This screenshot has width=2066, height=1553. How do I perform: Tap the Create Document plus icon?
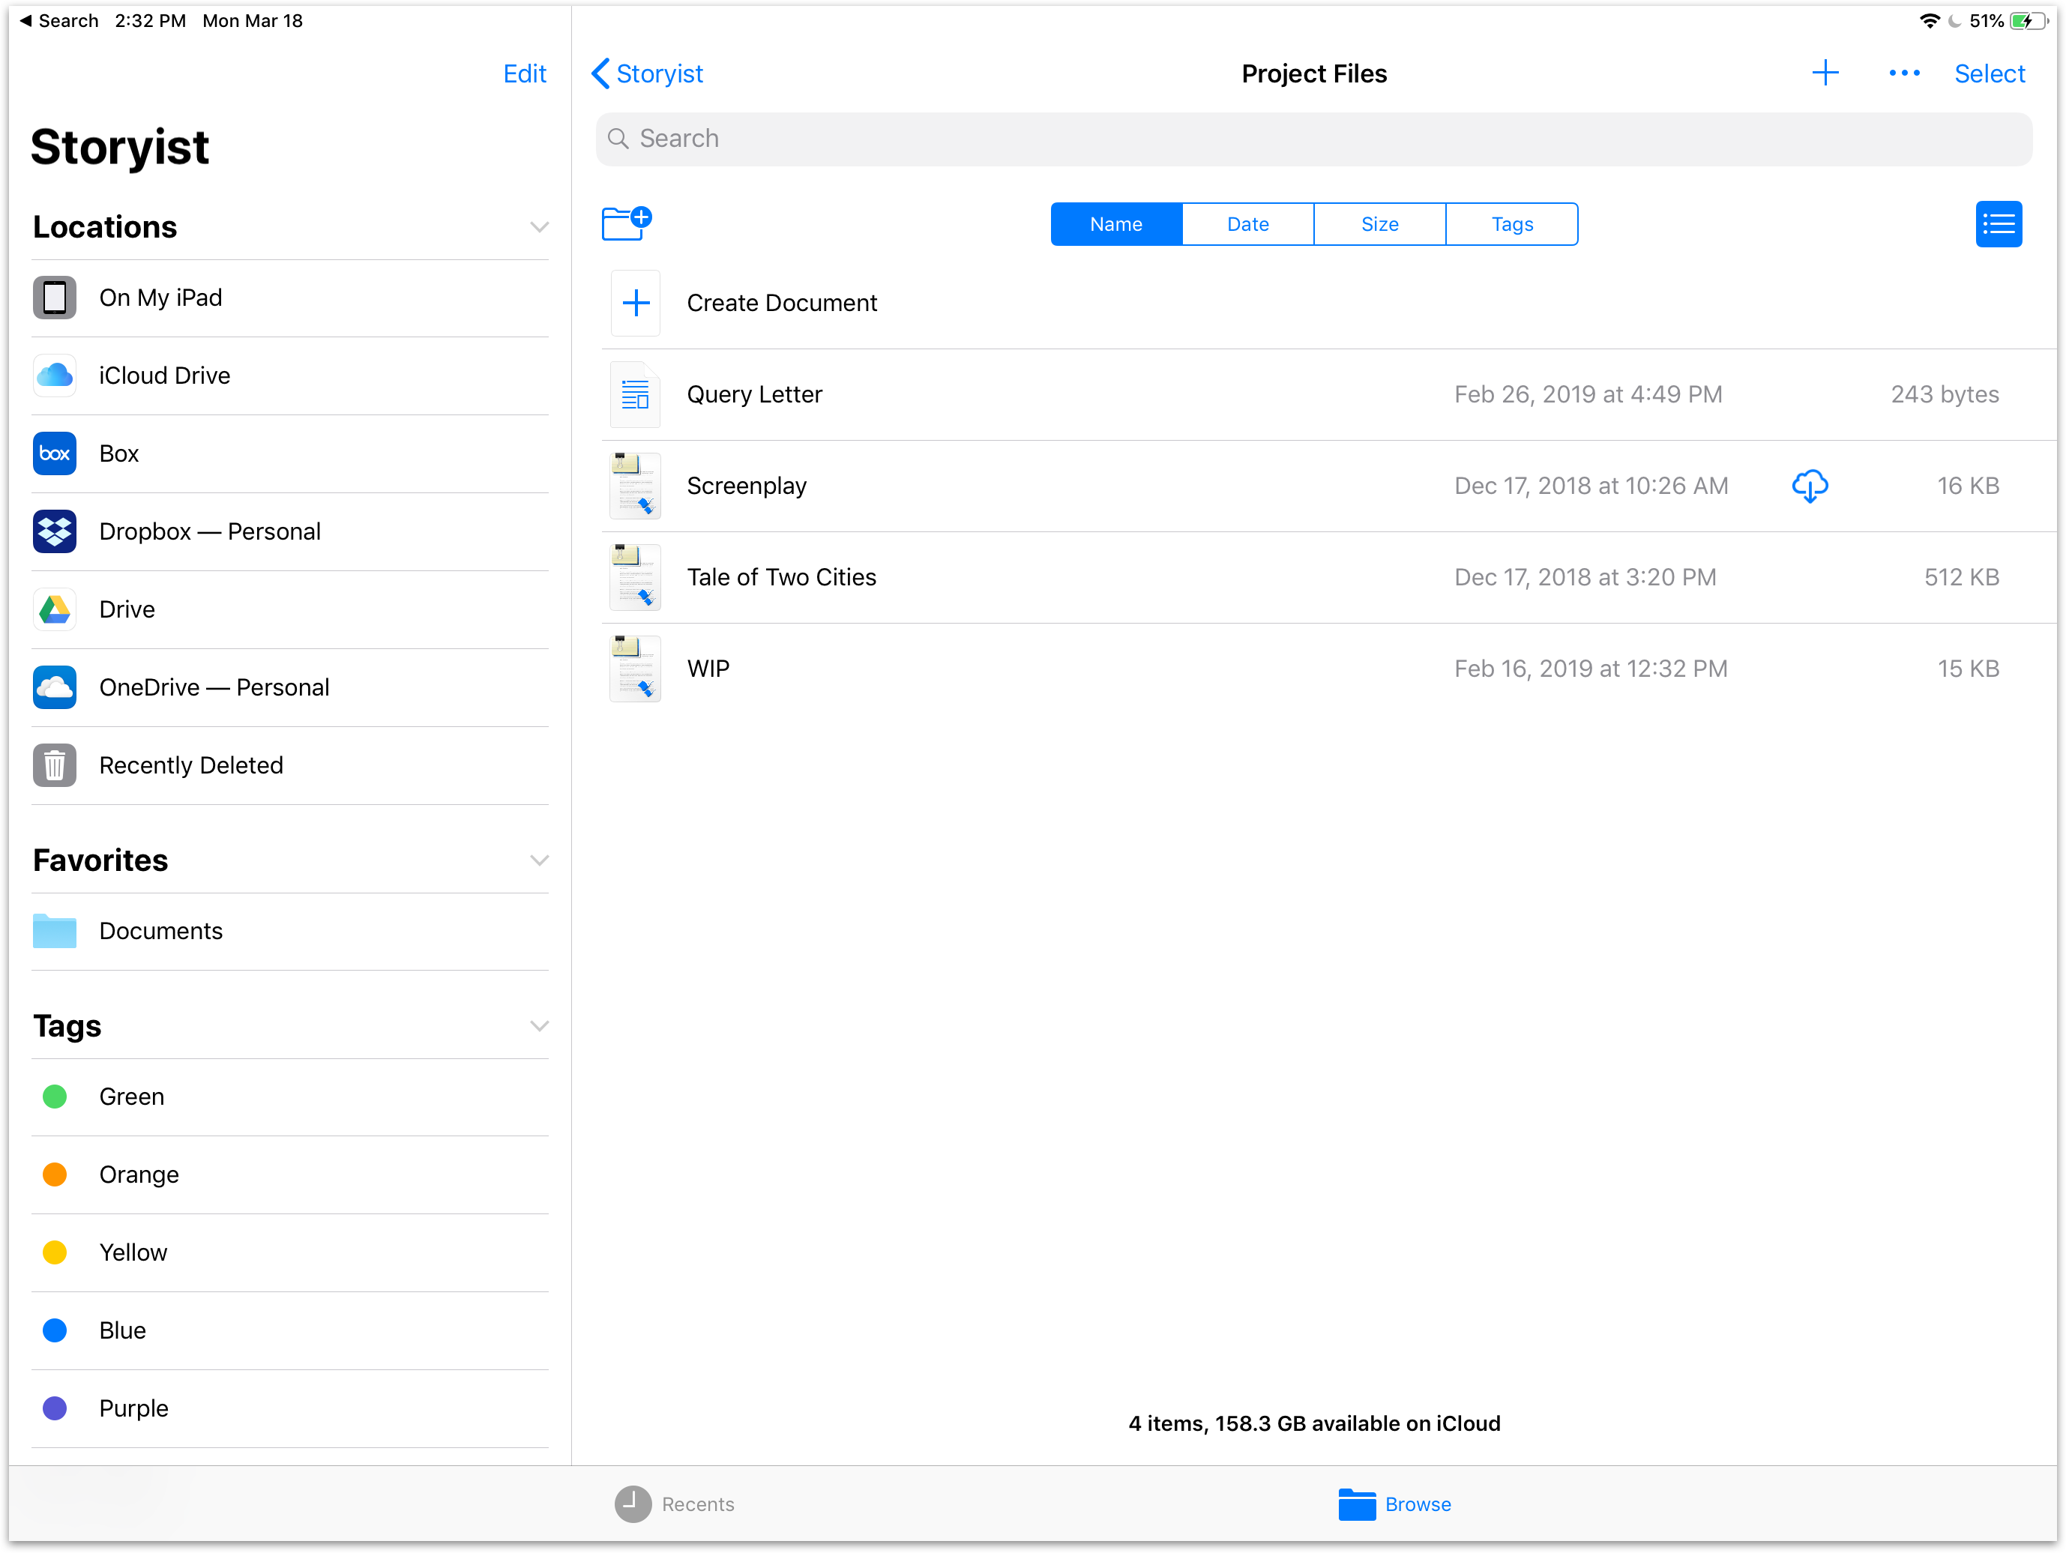[635, 303]
